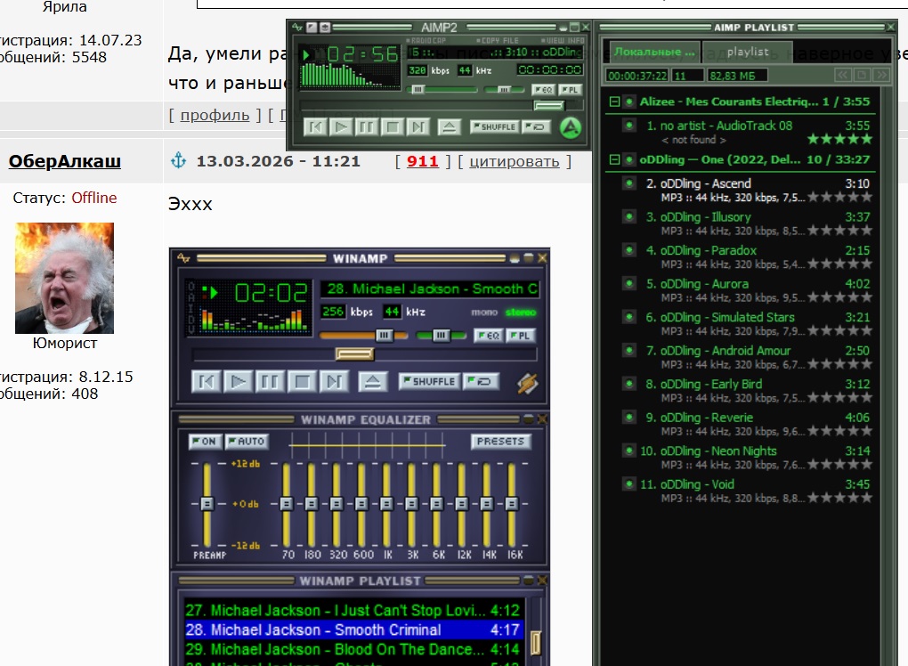Click the green AIMP2 logo button
Screen dimensions: 908x666
click(571, 127)
